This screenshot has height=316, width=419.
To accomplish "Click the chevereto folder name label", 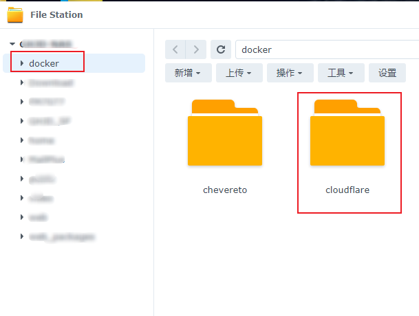I will coord(225,190).
